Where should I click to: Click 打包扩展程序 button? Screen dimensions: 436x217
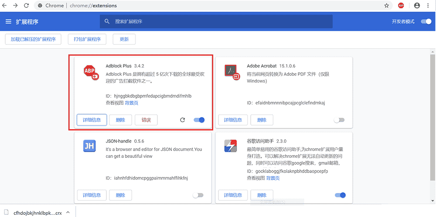point(87,40)
